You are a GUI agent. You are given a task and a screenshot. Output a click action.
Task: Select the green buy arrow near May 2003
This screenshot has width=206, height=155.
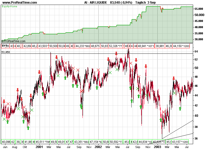pyautogui.click(x=180, y=109)
